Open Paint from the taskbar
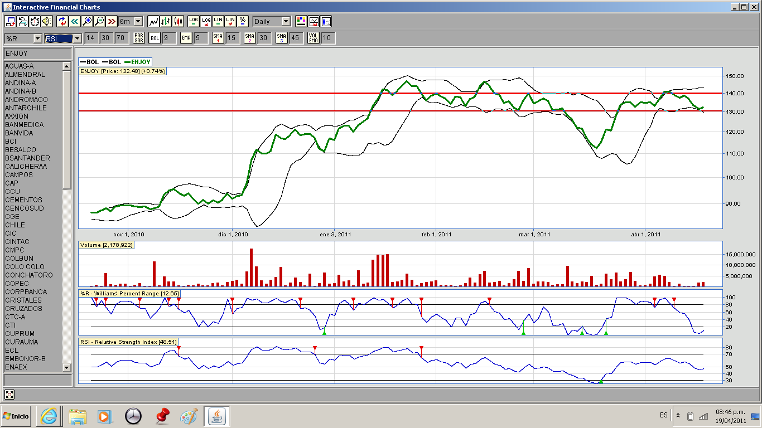This screenshot has width=762, height=428. point(189,416)
